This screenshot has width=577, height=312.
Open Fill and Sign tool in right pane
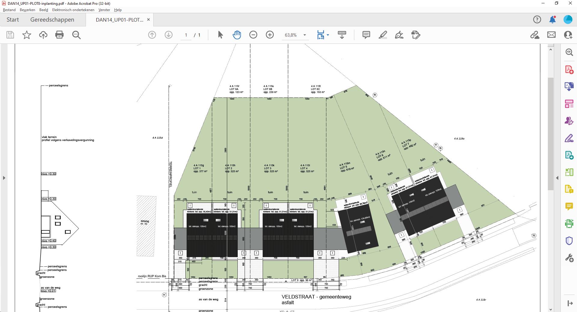click(x=569, y=138)
